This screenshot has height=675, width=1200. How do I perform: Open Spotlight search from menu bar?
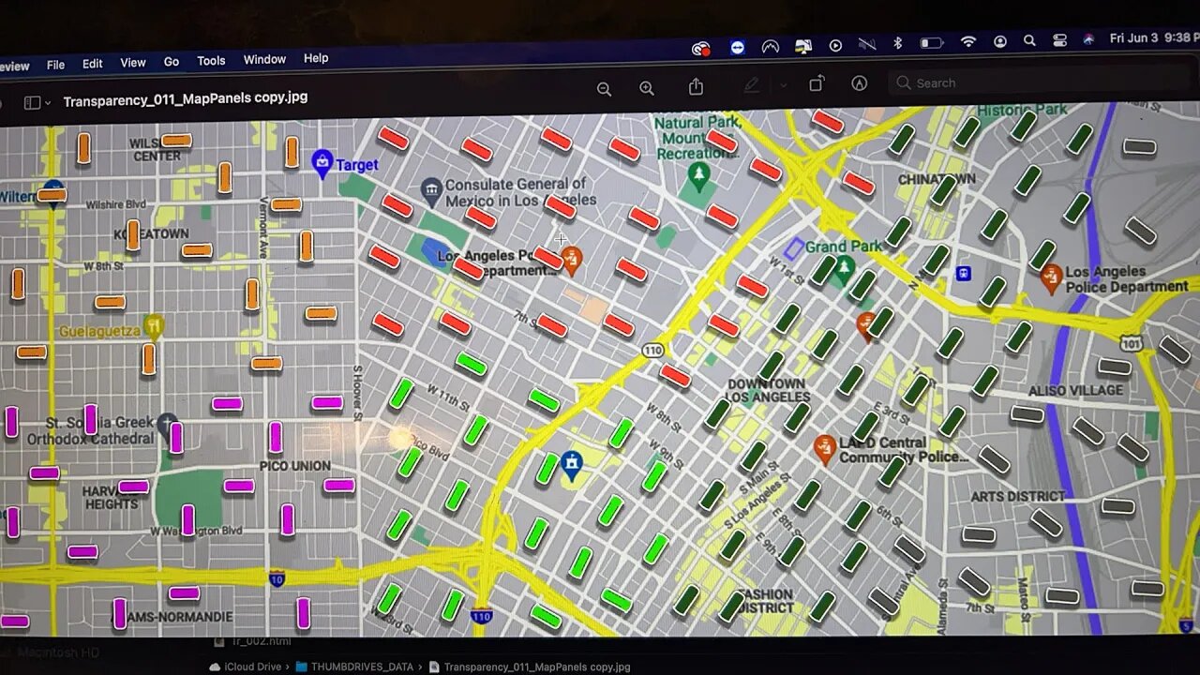(x=1029, y=41)
